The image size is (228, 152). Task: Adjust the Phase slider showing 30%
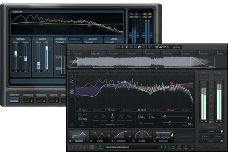point(170,123)
